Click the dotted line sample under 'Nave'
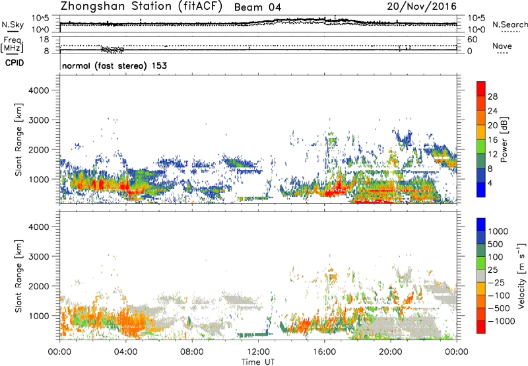The height and width of the screenshot is (366, 528). click(x=502, y=53)
